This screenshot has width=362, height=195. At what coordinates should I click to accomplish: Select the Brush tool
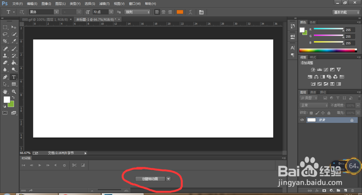[14, 49]
